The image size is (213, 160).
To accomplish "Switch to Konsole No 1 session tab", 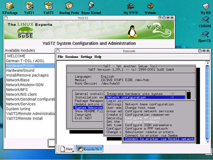I will (x=90, y=149).
